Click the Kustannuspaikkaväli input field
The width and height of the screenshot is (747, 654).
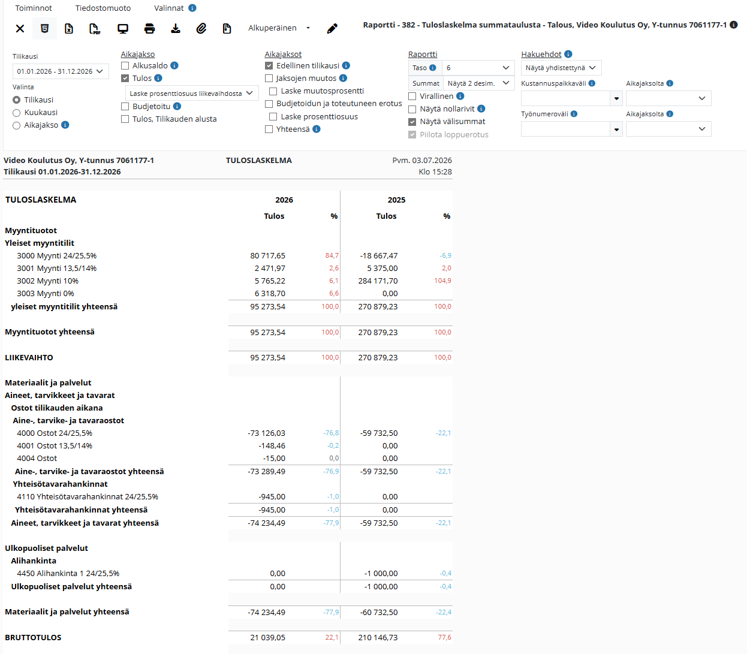[x=565, y=98]
